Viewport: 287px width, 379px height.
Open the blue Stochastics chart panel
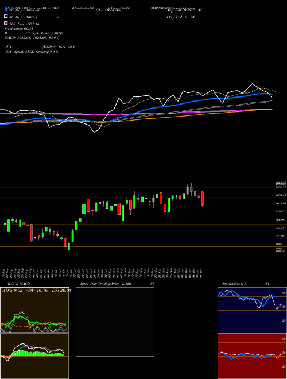(252, 310)
